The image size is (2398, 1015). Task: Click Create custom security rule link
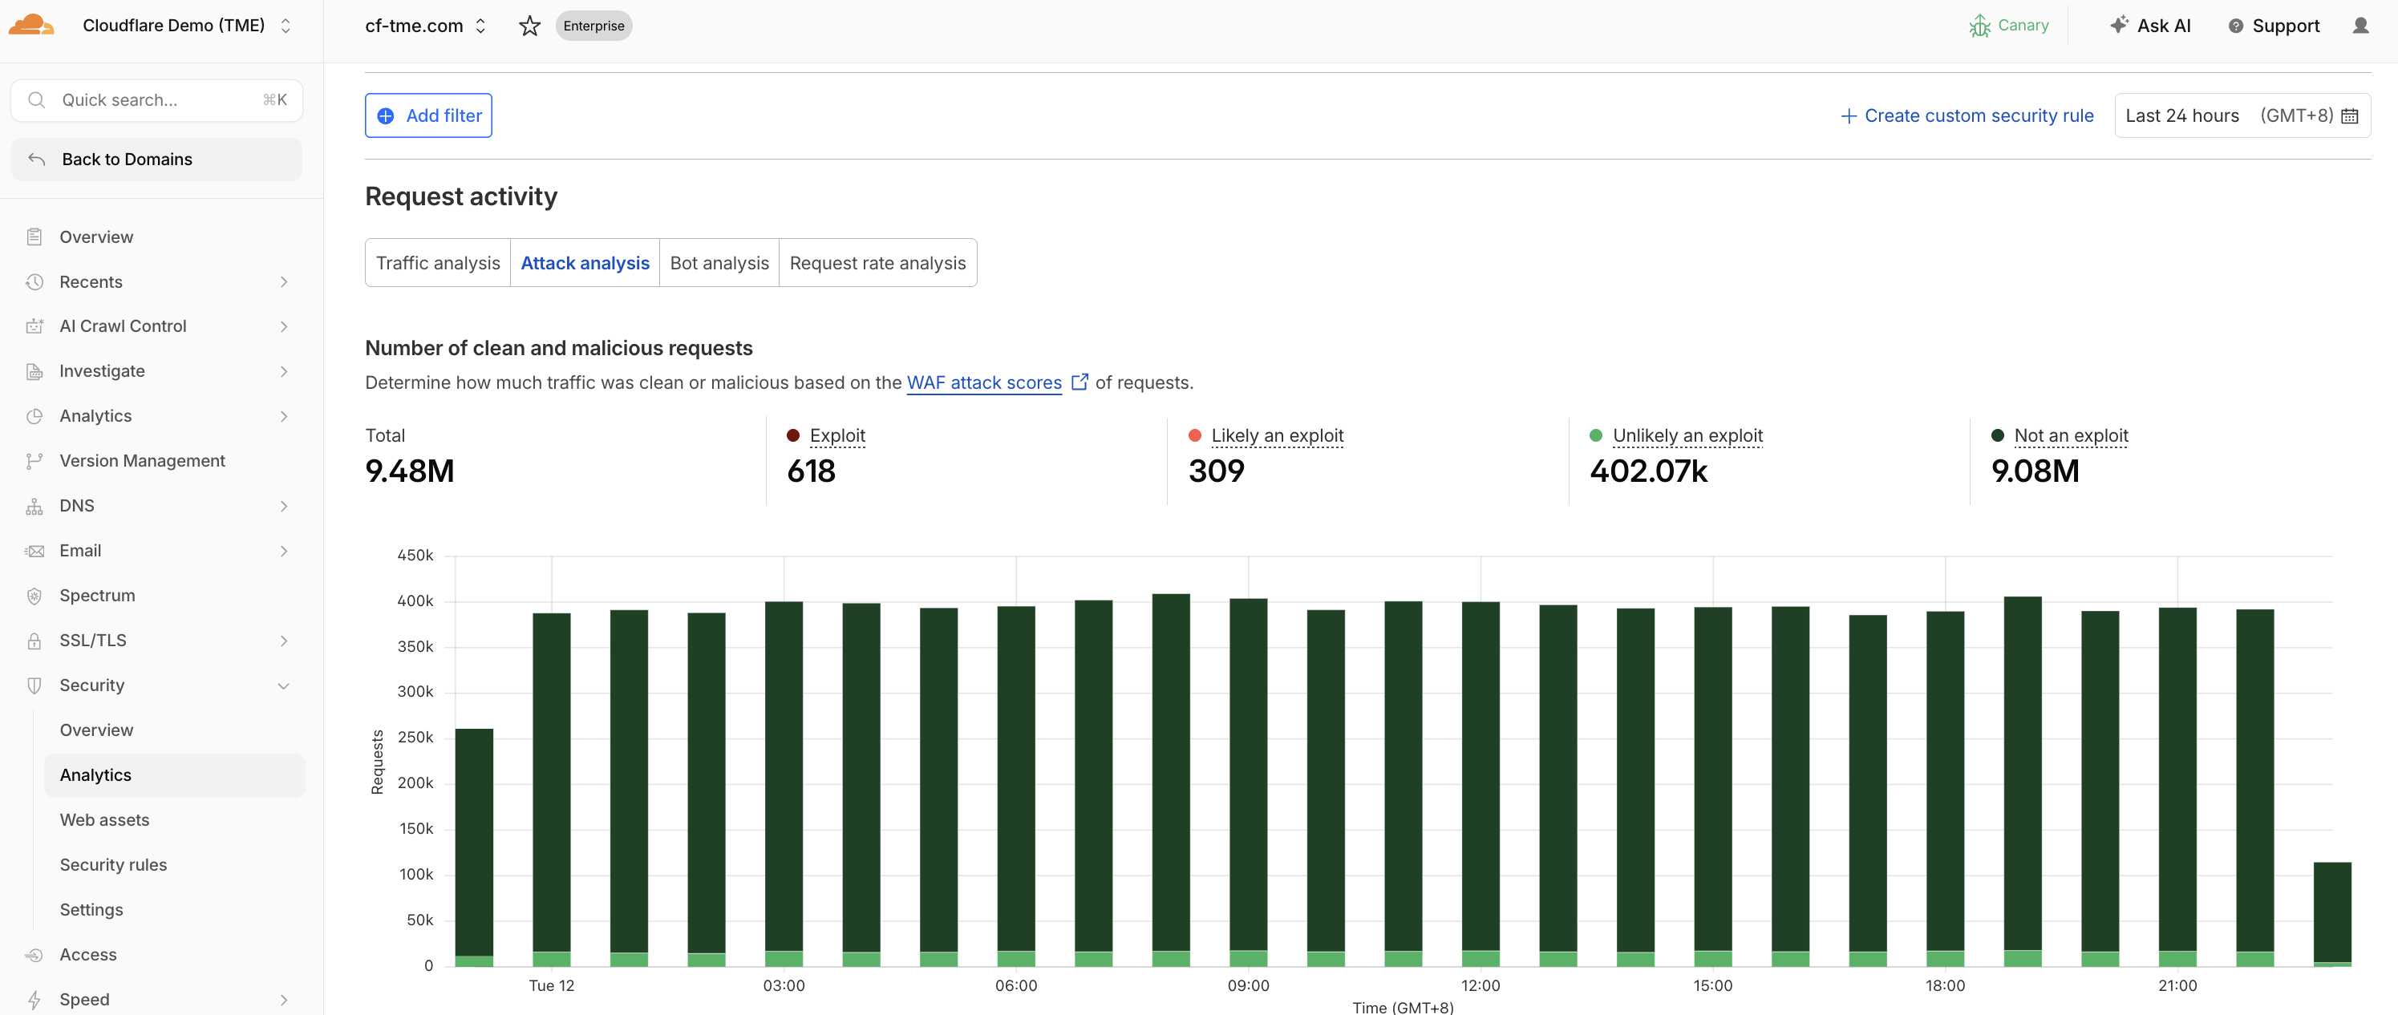point(1967,115)
